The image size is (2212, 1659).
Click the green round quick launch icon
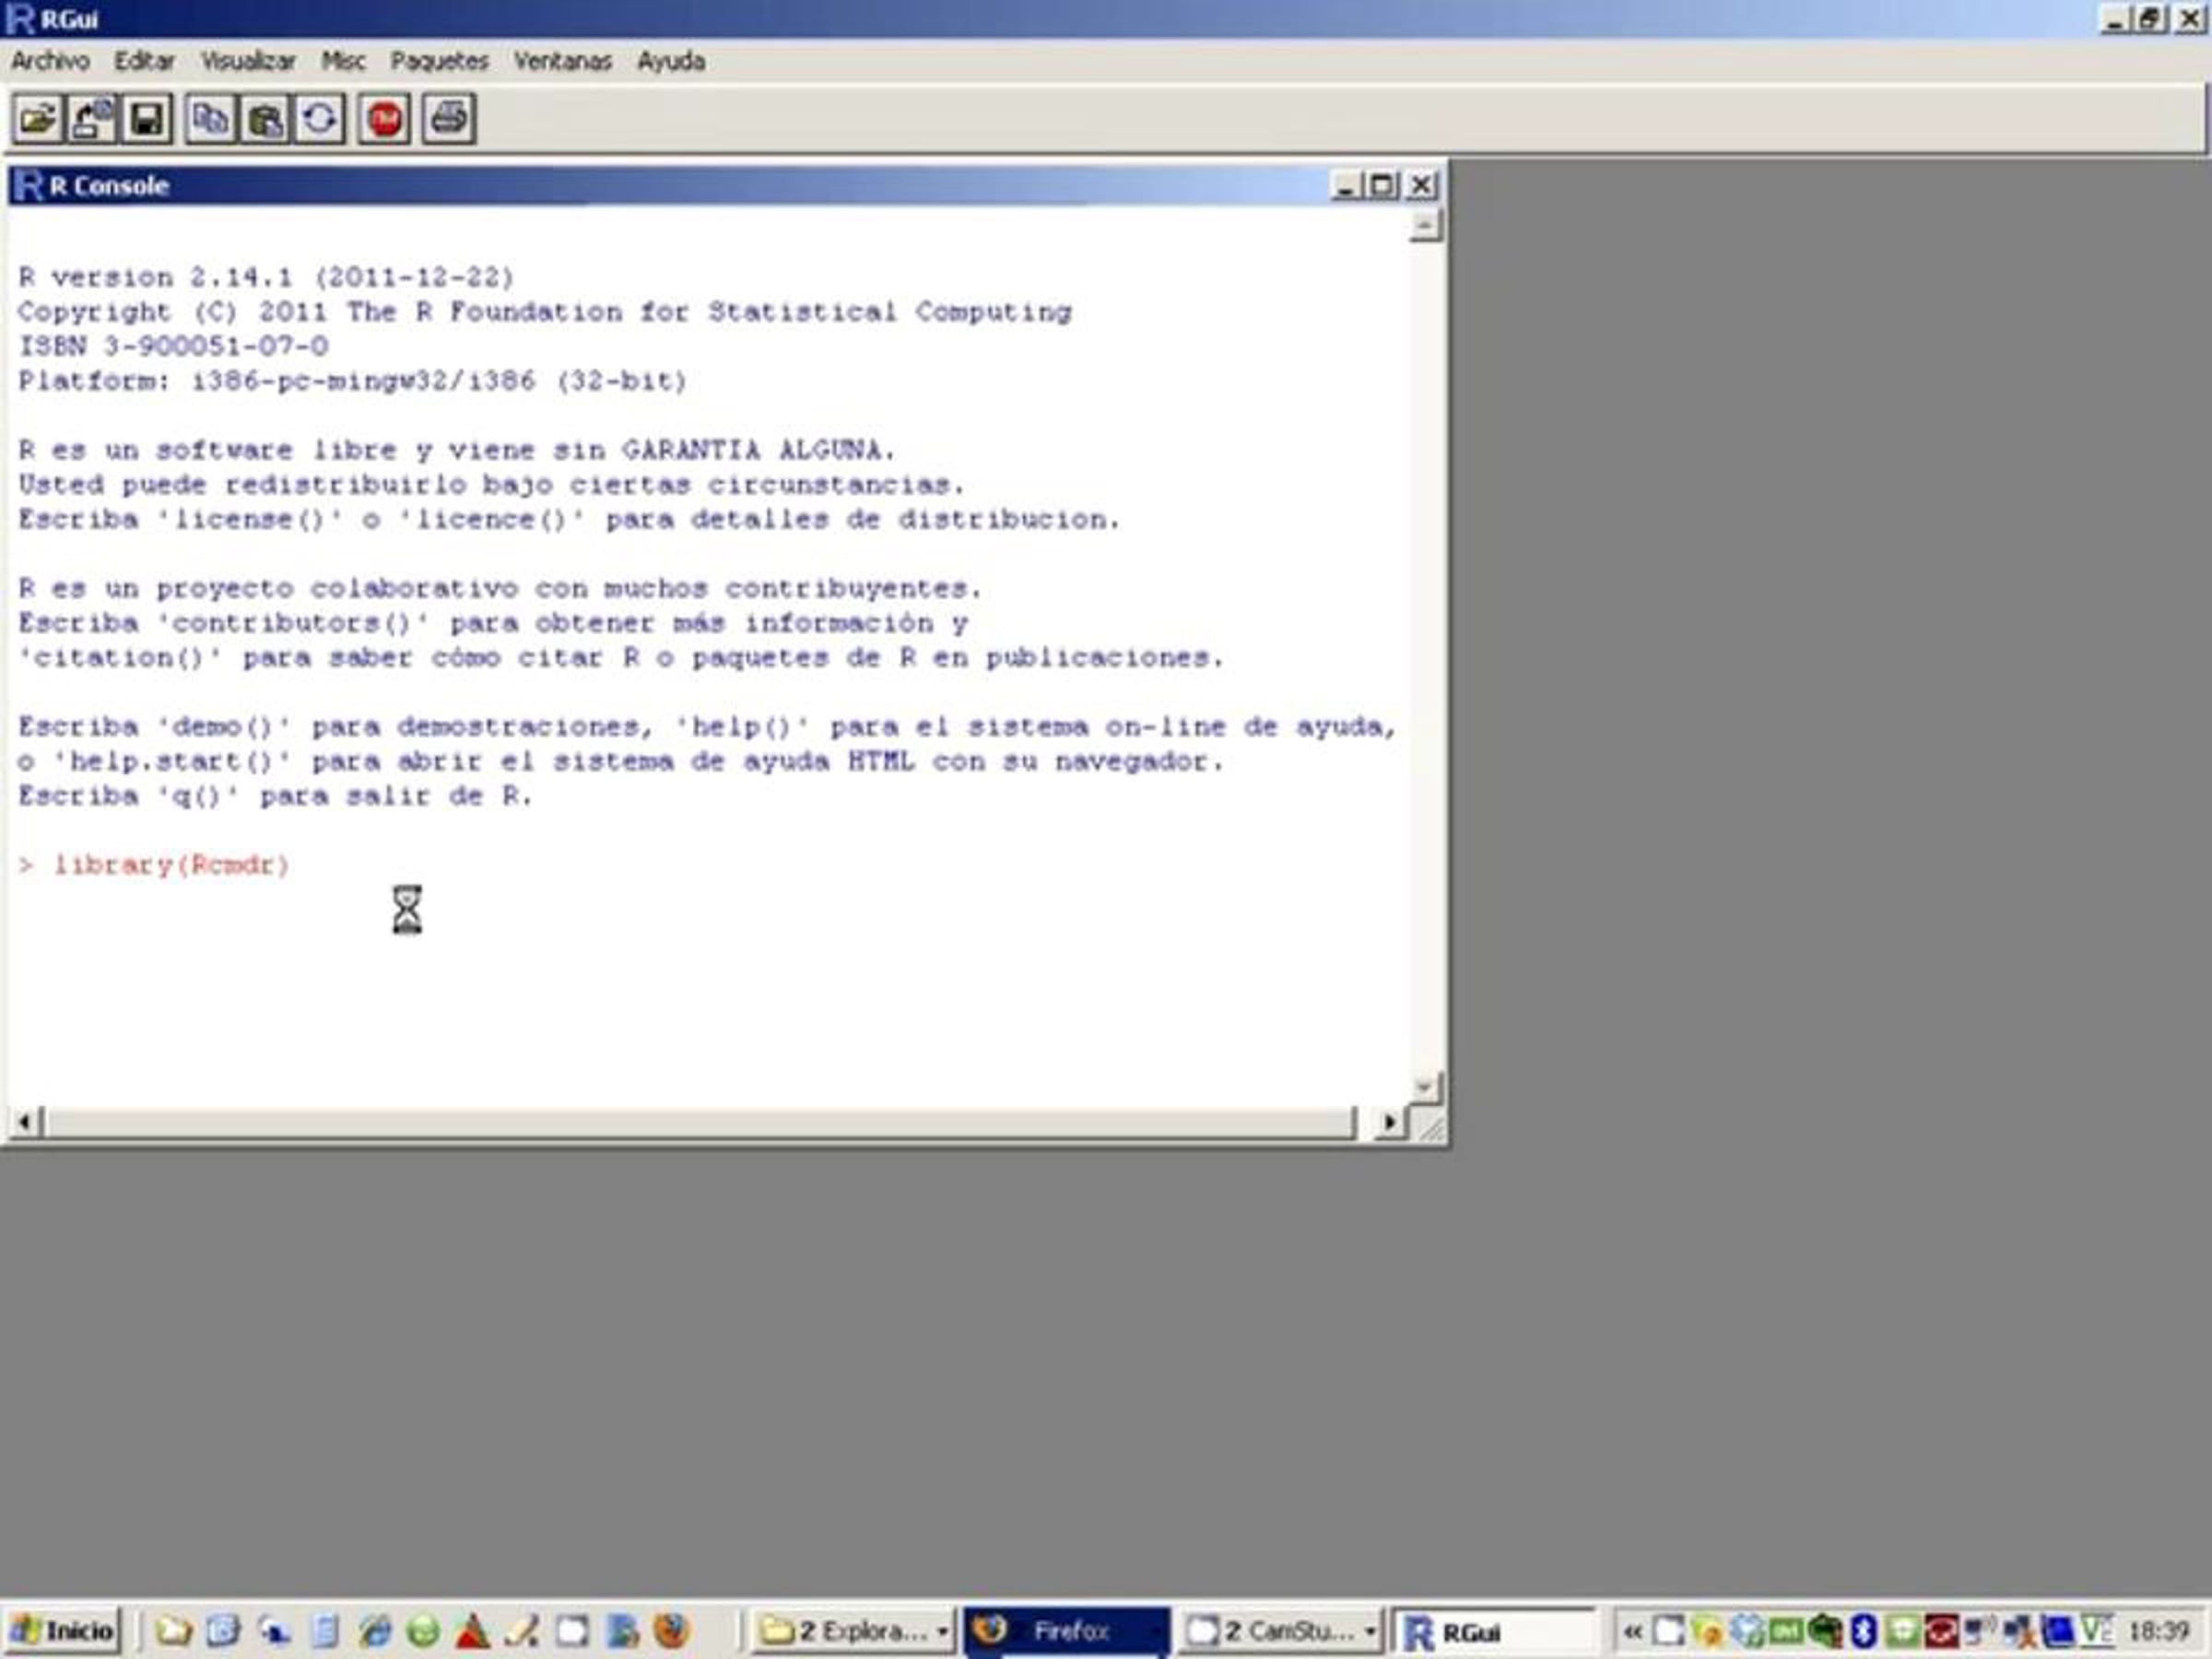click(423, 1631)
